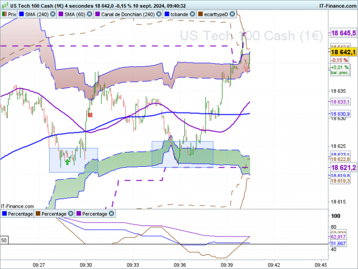
Task: Select the 18 619,3 brown value label
Action: tap(340, 181)
